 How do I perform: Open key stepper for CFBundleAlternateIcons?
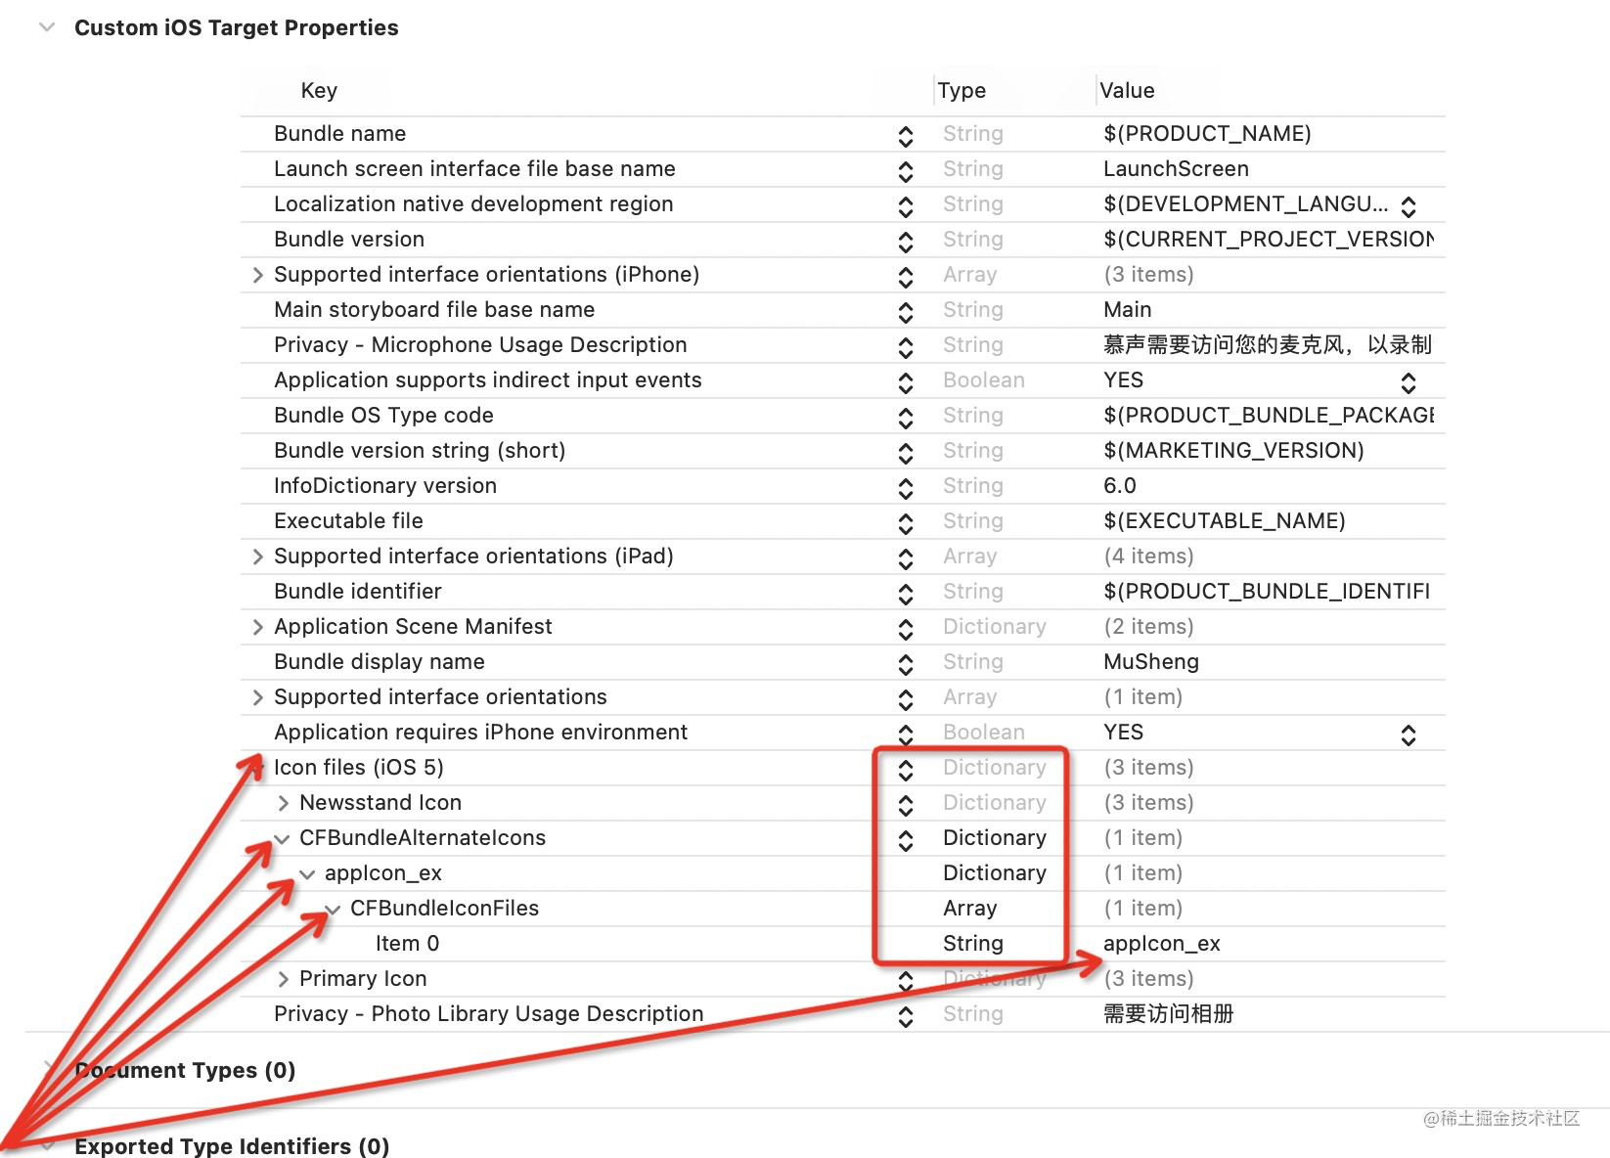click(x=906, y=840)
